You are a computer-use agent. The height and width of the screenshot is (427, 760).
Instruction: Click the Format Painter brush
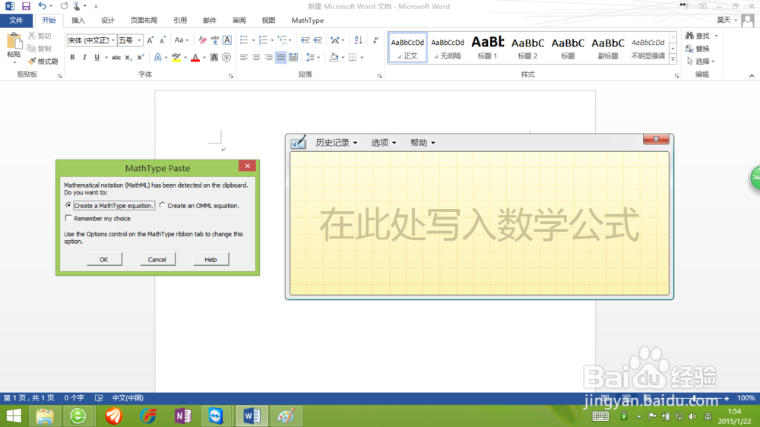coord(43,62)
